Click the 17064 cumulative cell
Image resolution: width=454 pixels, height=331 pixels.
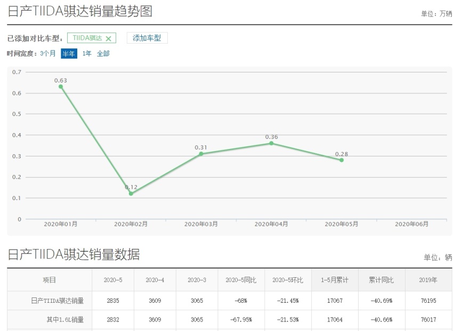[x=335, y=319]
